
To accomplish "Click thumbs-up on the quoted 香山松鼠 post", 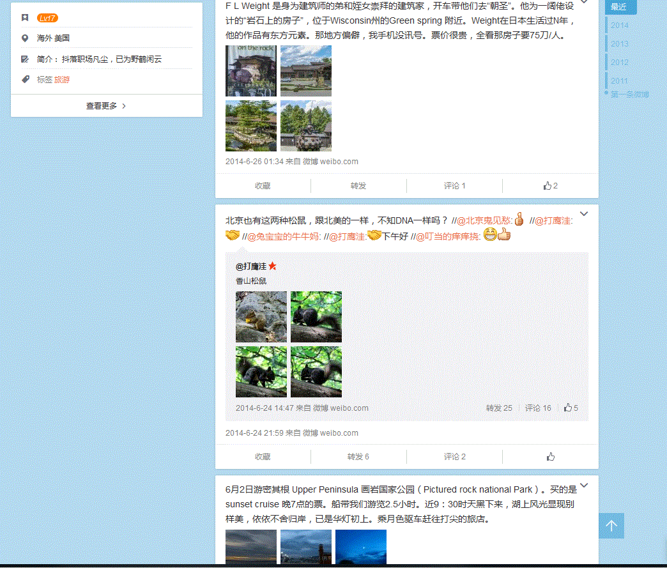I will pyautogui.click(x=571, y=408).
